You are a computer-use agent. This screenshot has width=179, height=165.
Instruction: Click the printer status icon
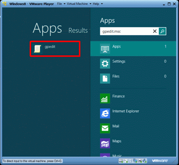[x=140, y=161]
